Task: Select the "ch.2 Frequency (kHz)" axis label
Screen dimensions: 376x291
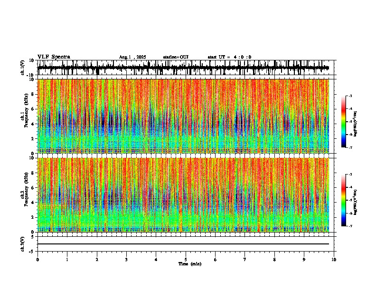Action: click(26, 189)
